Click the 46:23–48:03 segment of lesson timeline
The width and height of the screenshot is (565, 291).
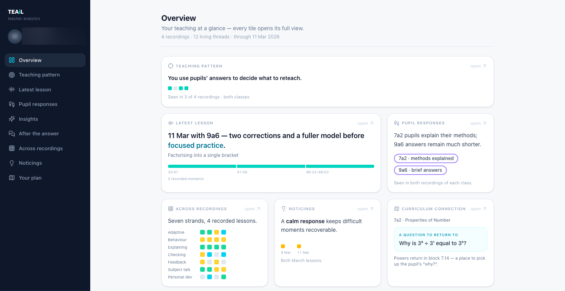click(340, 166)
